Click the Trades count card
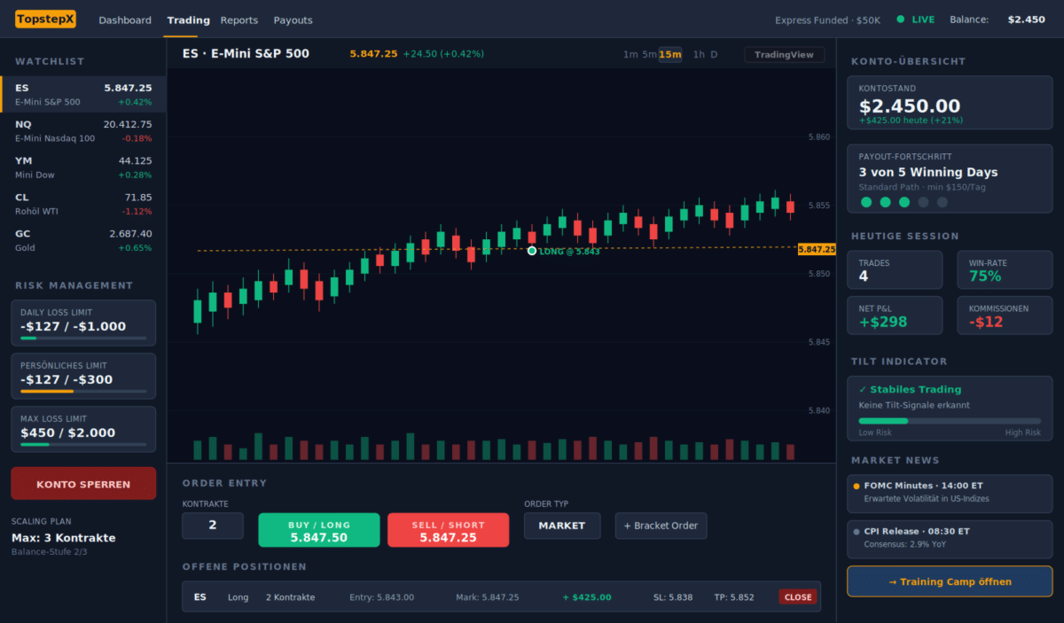The image size is (1064, 623). (x=895, y=269)
